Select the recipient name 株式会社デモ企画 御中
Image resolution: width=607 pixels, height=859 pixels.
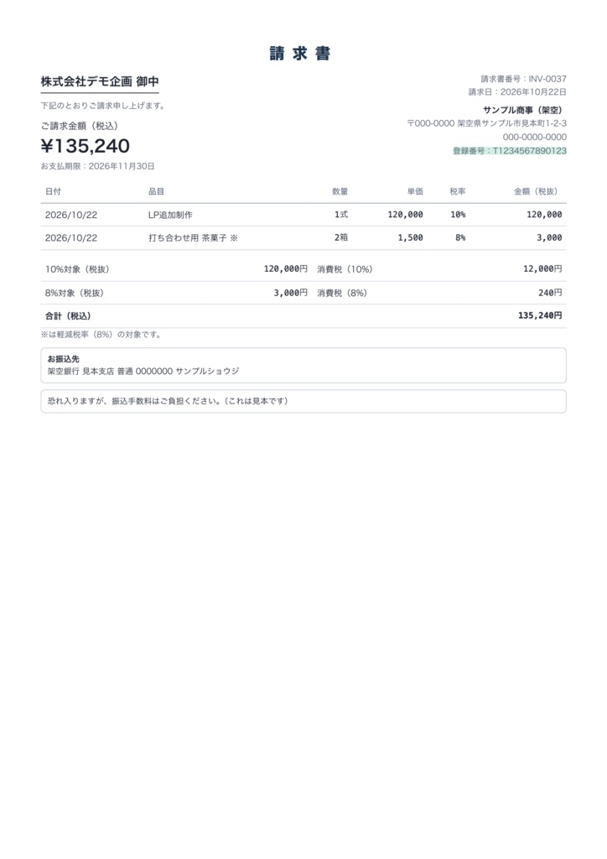click(100, 81)
